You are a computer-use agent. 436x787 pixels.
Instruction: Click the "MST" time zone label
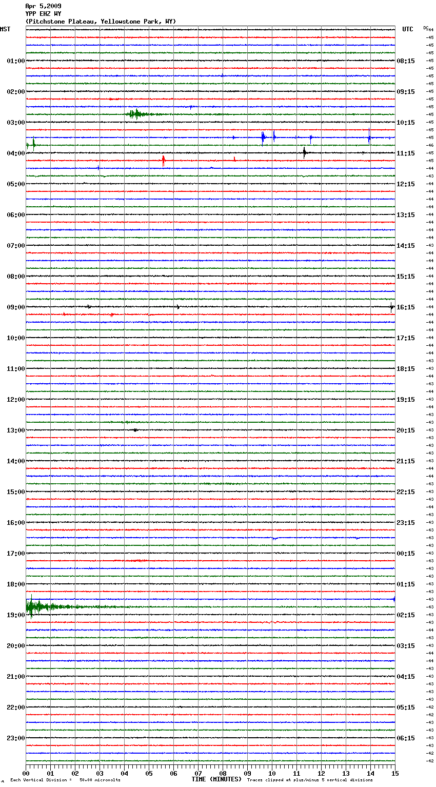pos(5,29)
